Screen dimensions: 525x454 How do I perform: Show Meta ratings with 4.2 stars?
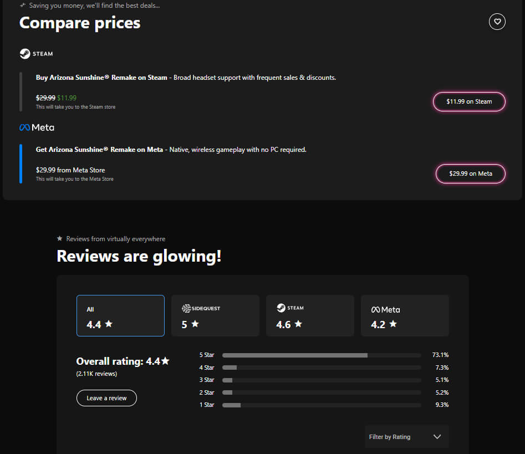coord(405,315)
